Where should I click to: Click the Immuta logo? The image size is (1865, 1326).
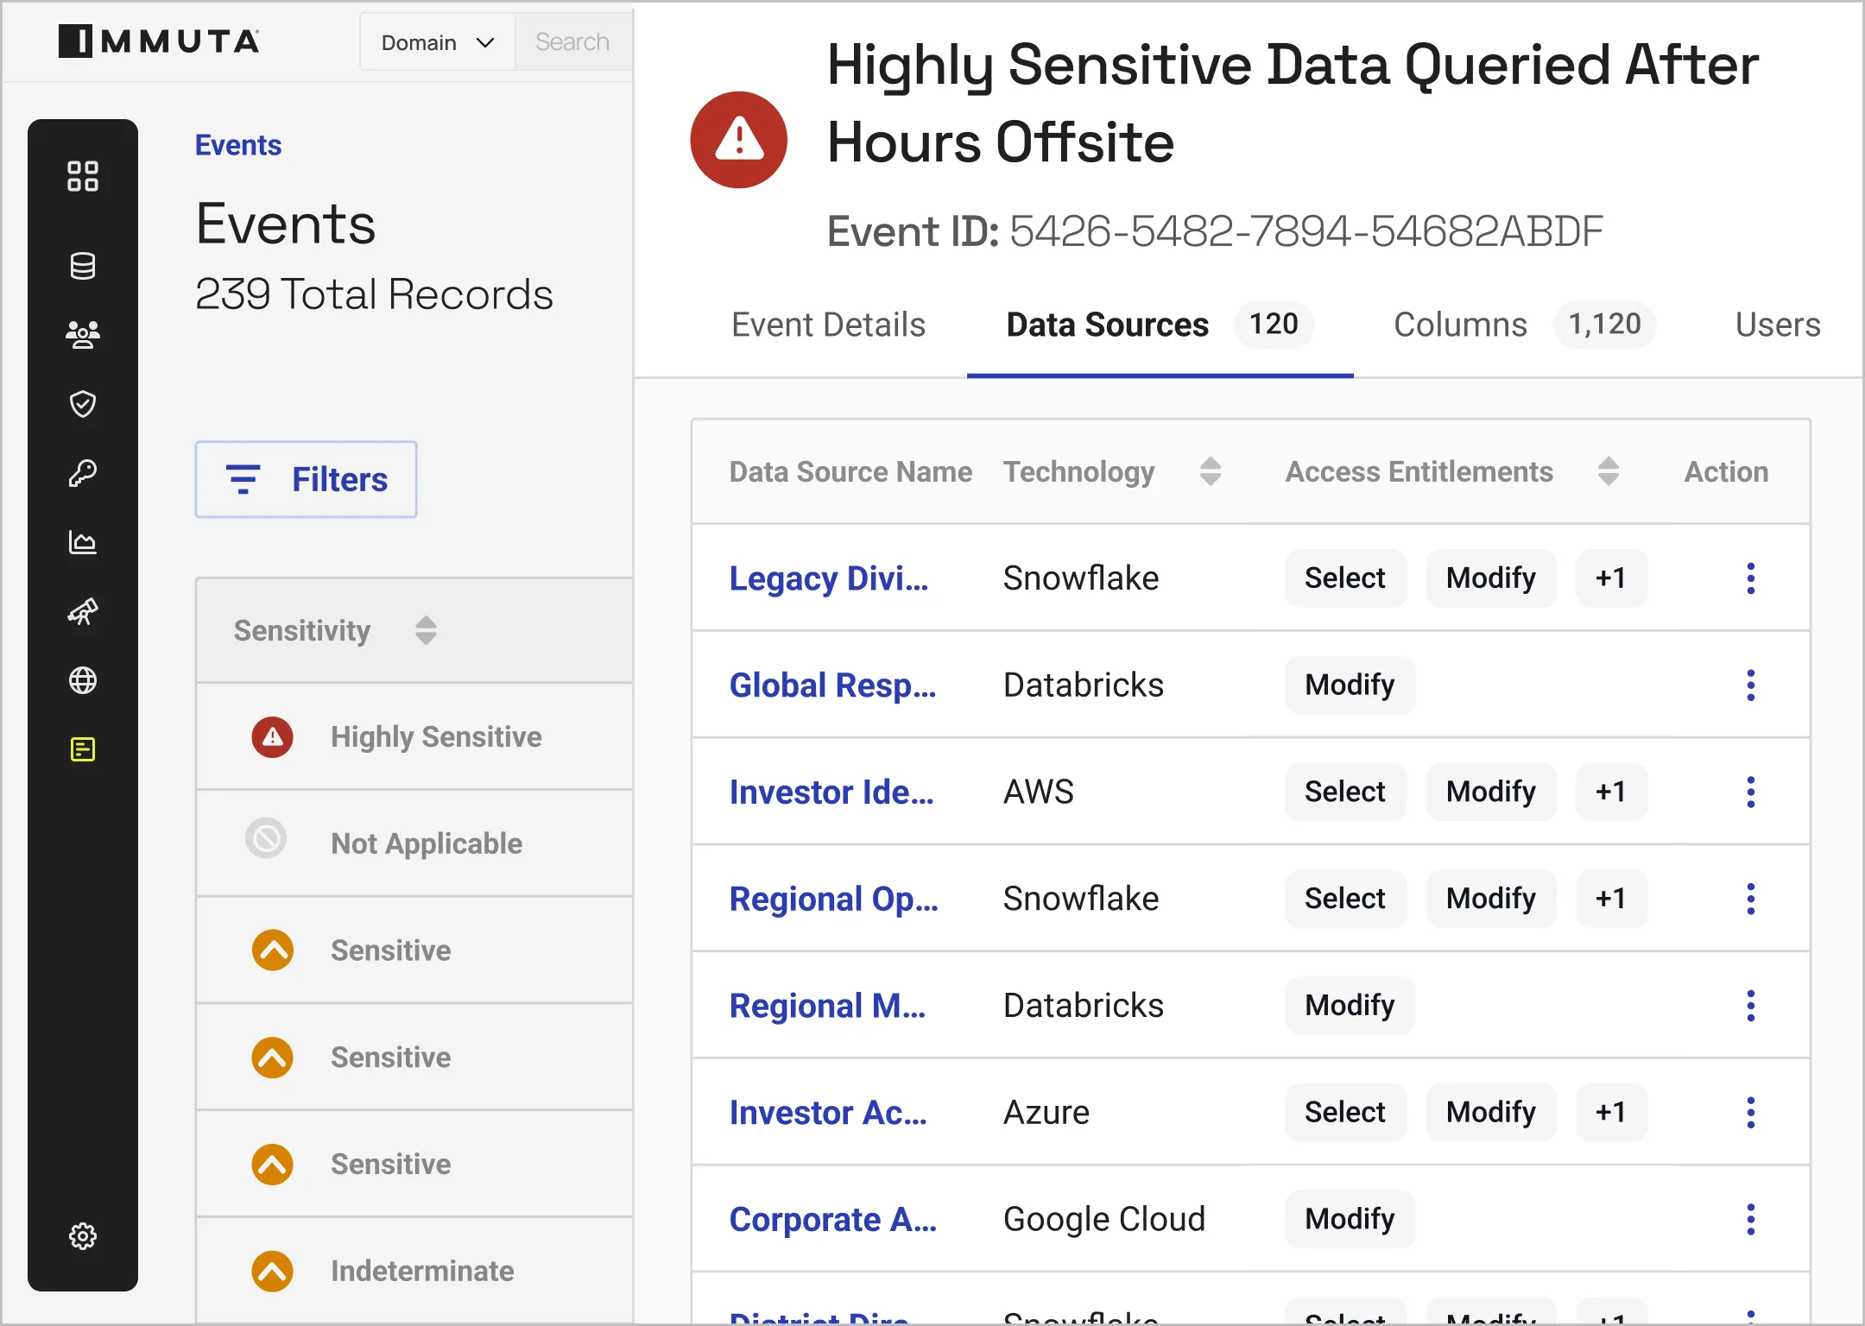coord(159,41)
